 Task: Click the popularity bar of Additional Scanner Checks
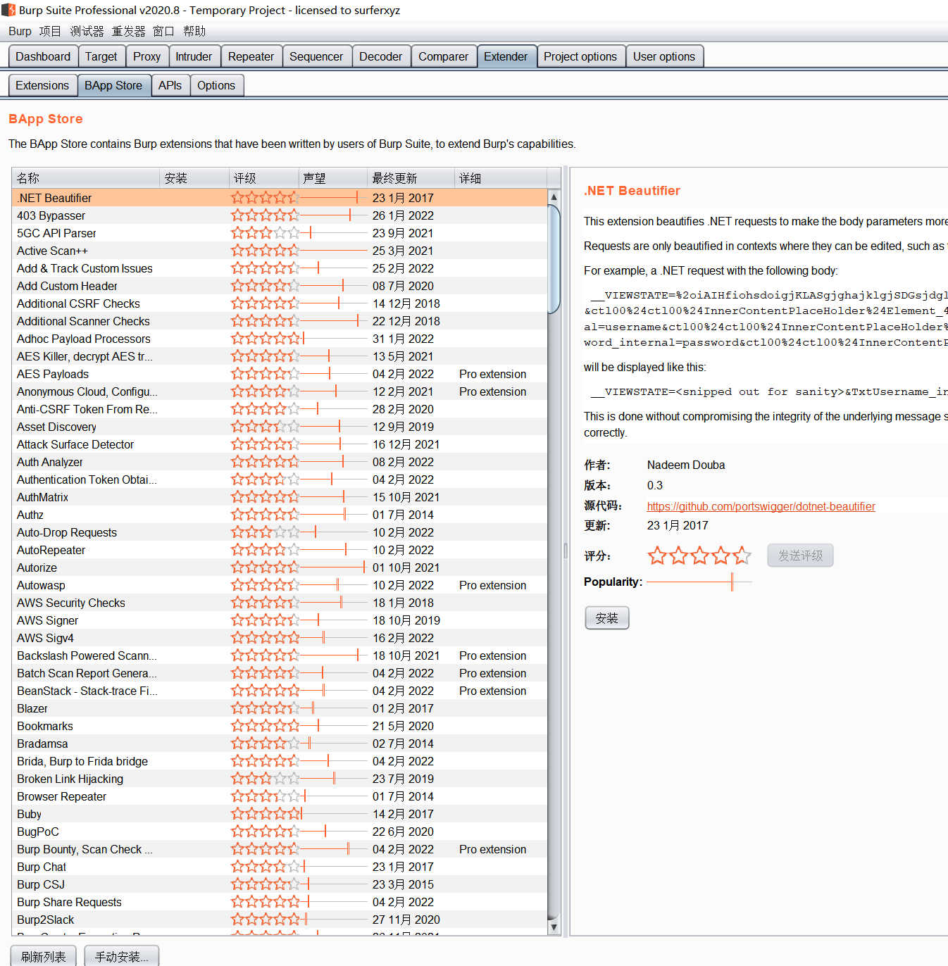(x=334, y=321)
